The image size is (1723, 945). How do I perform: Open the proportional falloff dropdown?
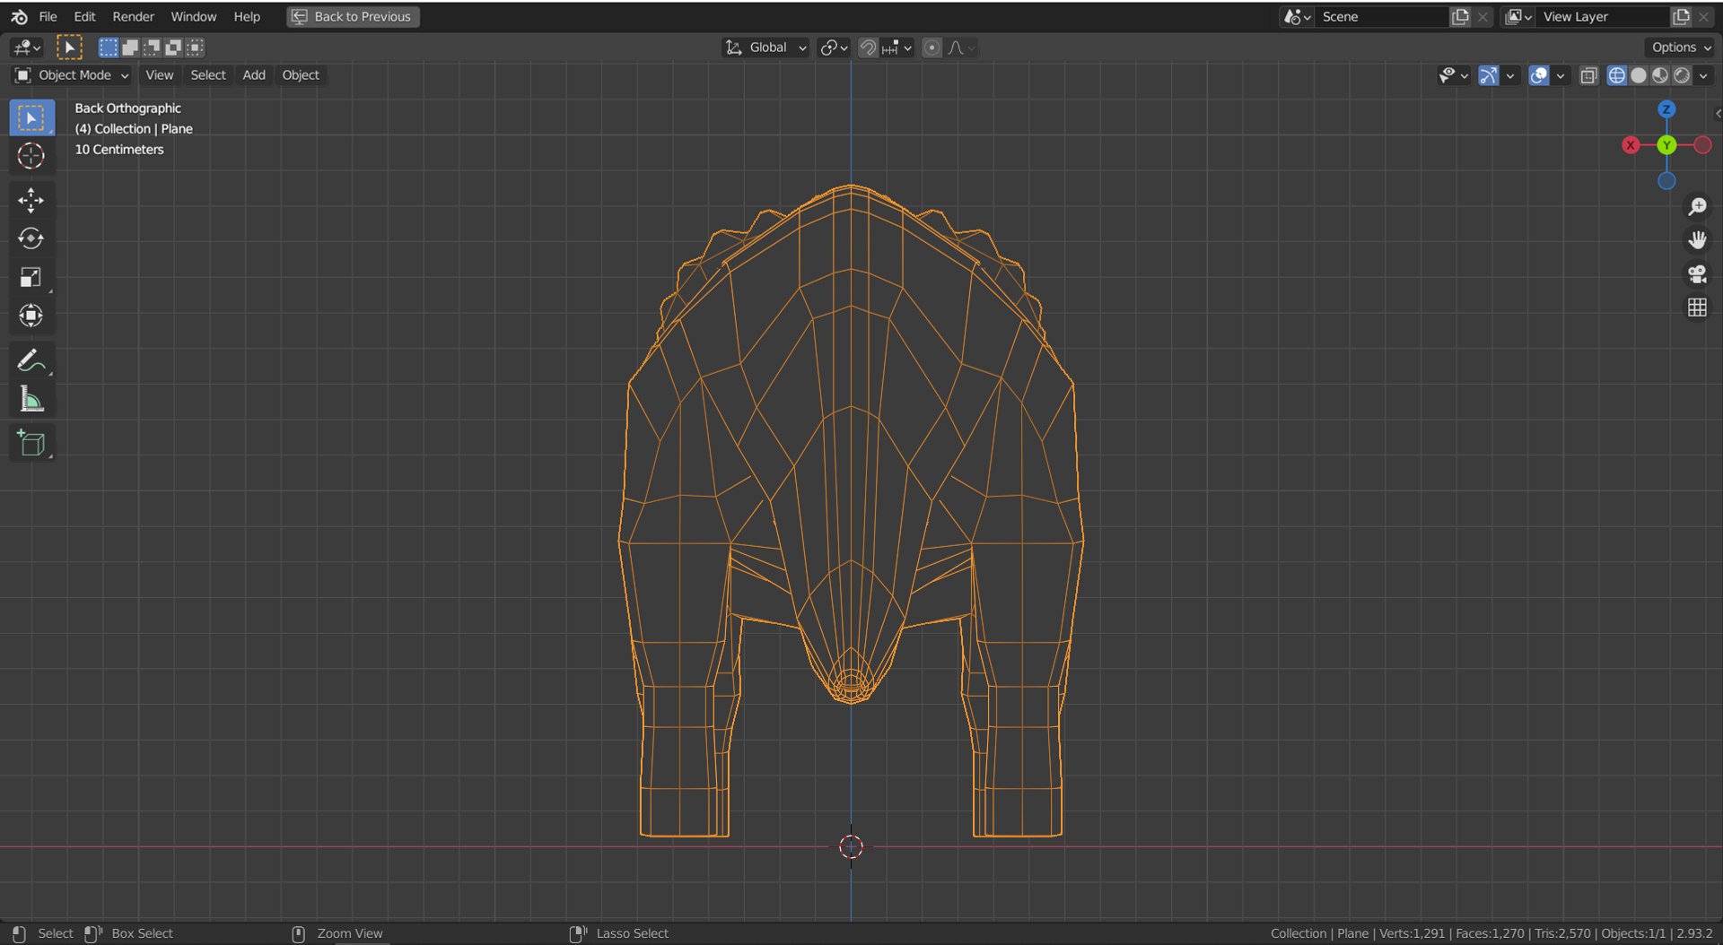(961, 48)
